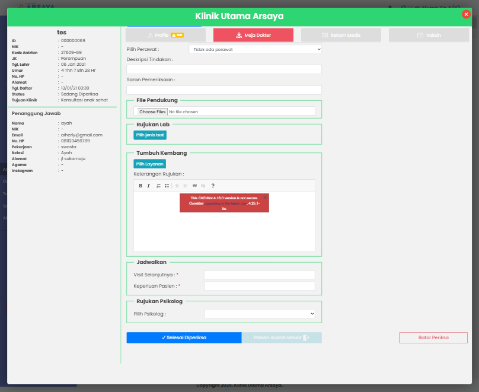This screenshot has height=392, width=479.
Task: Switch to the Profile tab
Action: click(165, 36)
